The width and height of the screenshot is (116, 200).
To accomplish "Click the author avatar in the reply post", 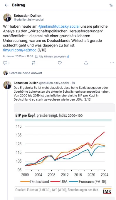I will [7, 85].
